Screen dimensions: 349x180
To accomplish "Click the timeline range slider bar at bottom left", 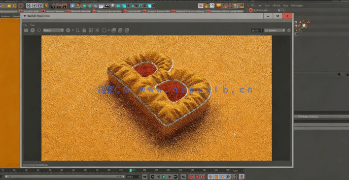I will tap(65, 177).
